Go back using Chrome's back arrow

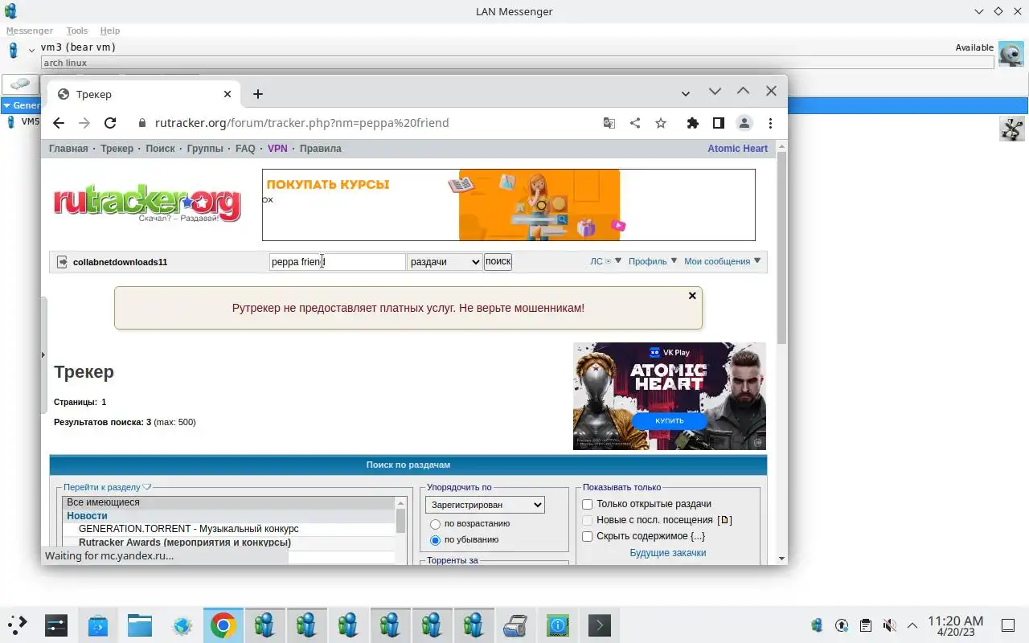(59, 123)
